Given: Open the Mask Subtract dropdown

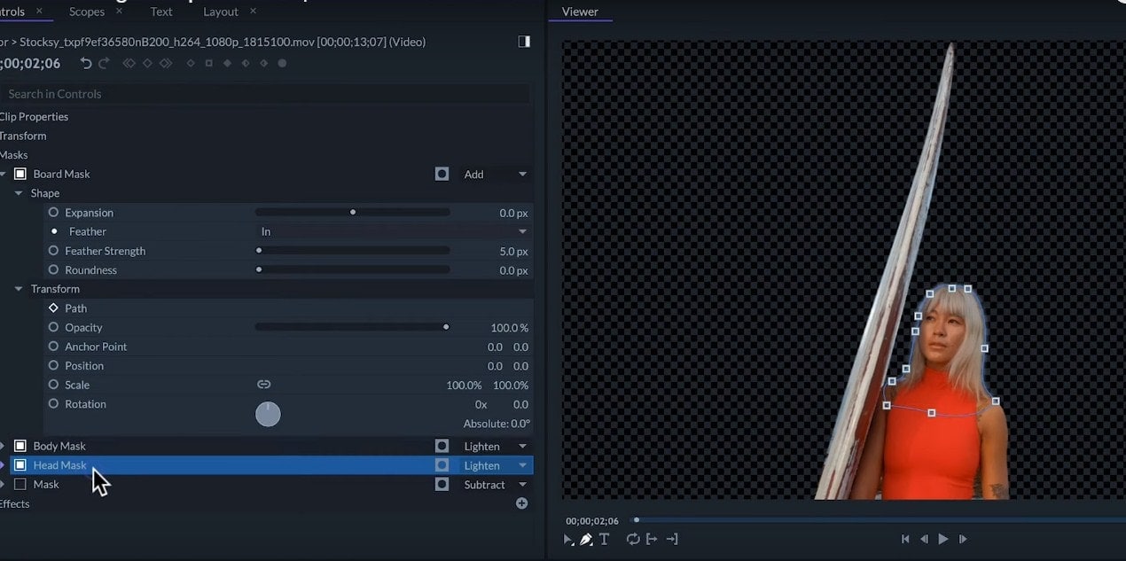Looking at the screenshot, I should [495, 485].
